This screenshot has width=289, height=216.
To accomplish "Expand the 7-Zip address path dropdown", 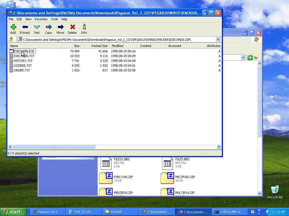I will pyautogui.click(x=218, y=39).
